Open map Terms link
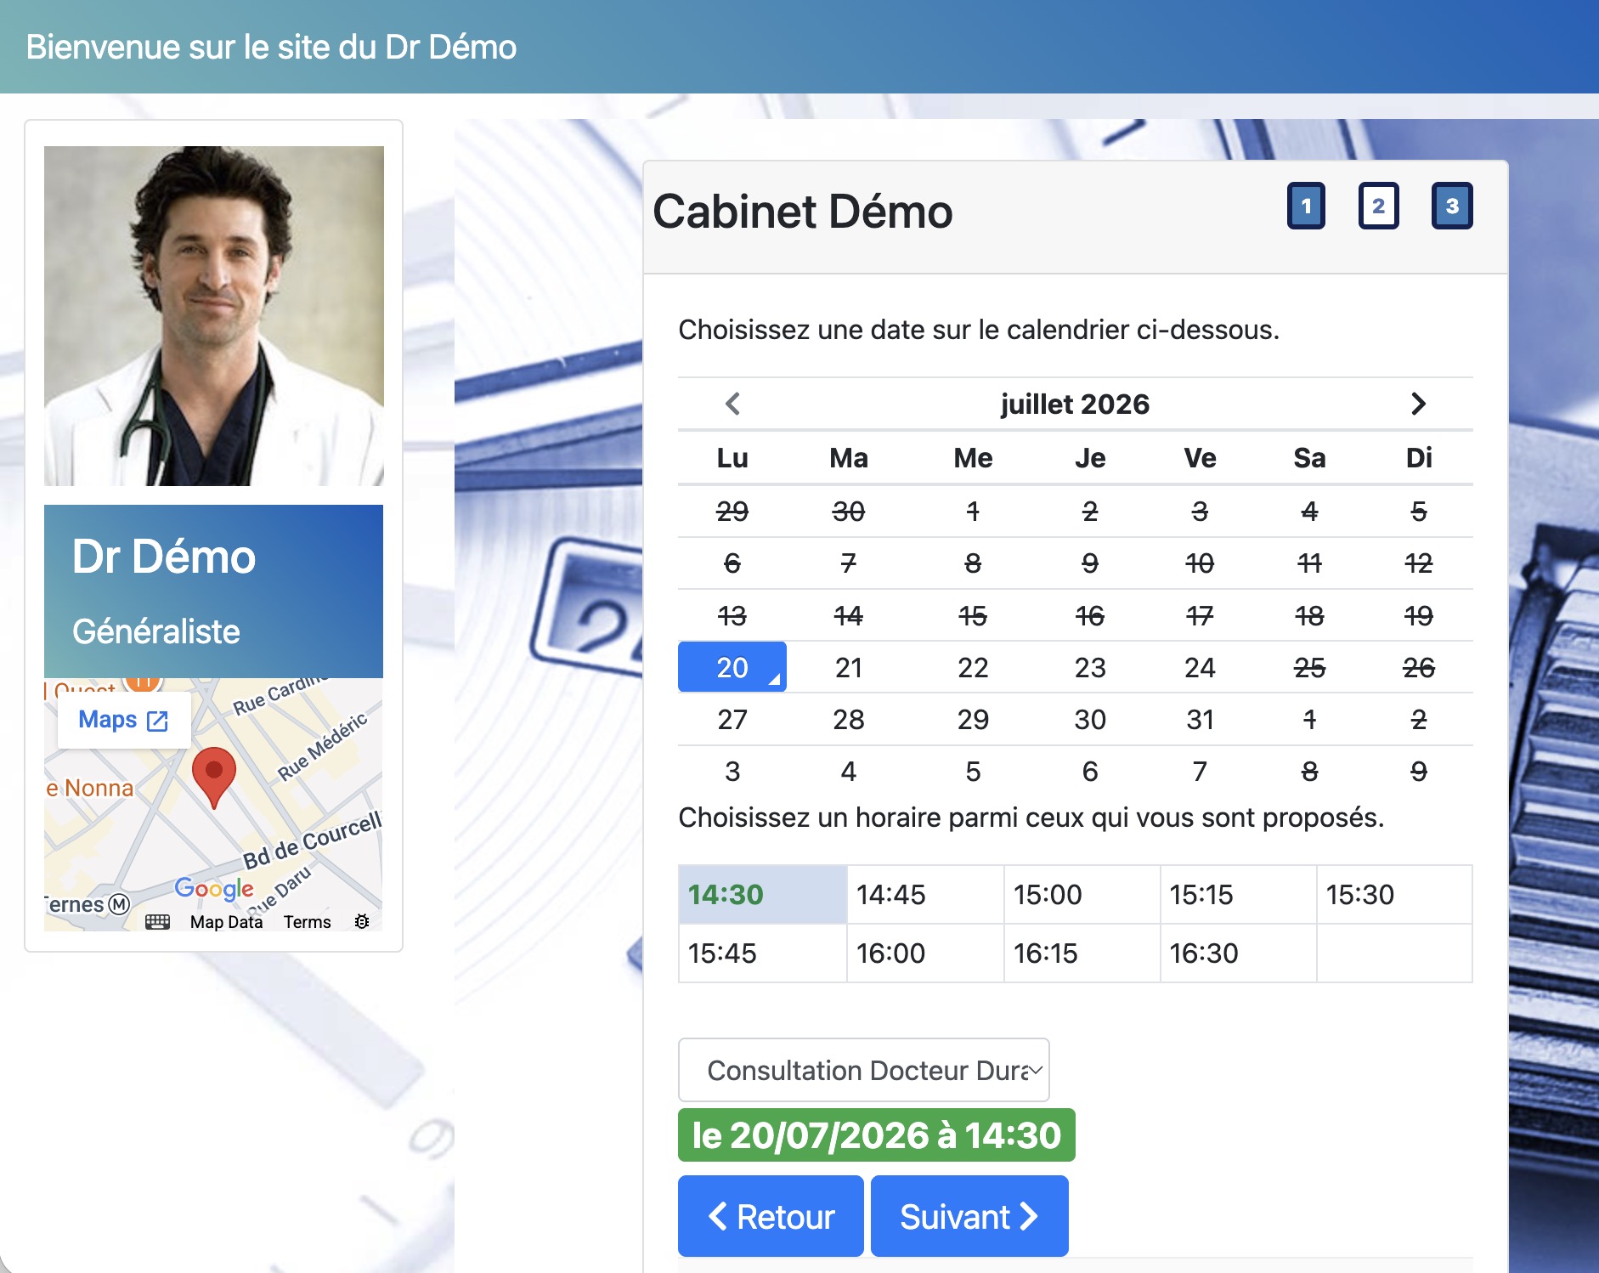This screenshot has width=1599, height=1273. (307, 922)
